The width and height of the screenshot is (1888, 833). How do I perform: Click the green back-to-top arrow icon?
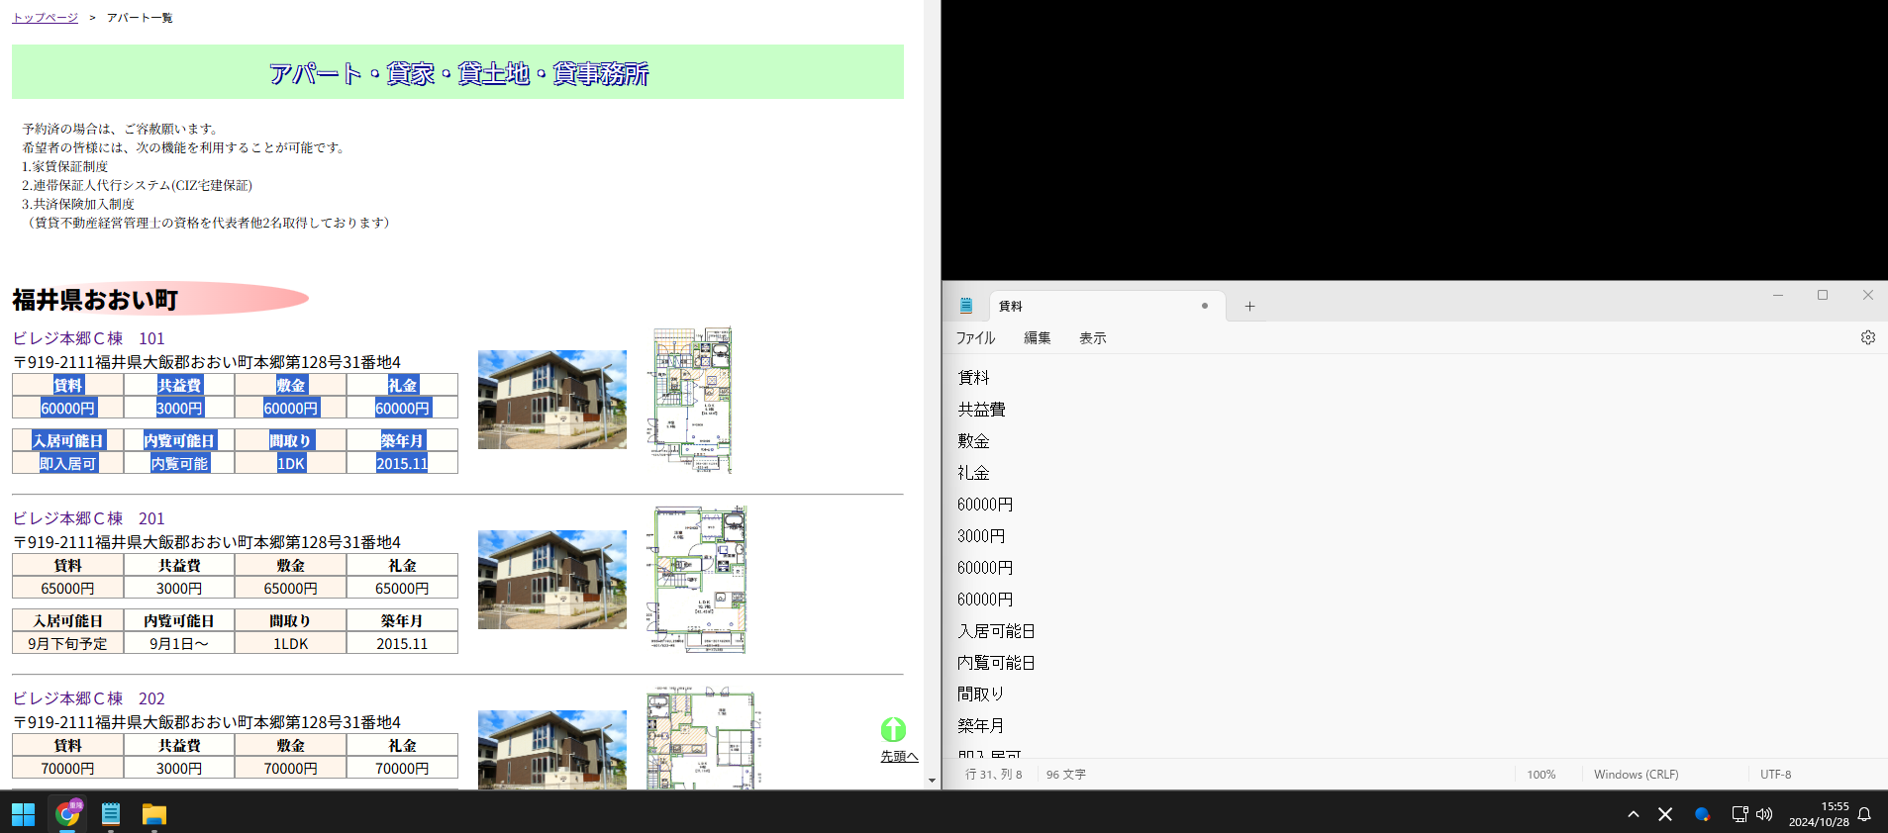tap(893, 730)
